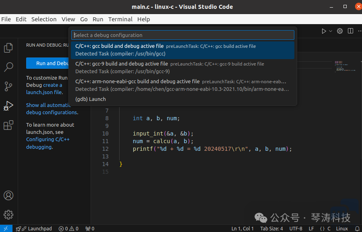Open errors and warnings count

[x=68, y=228]
